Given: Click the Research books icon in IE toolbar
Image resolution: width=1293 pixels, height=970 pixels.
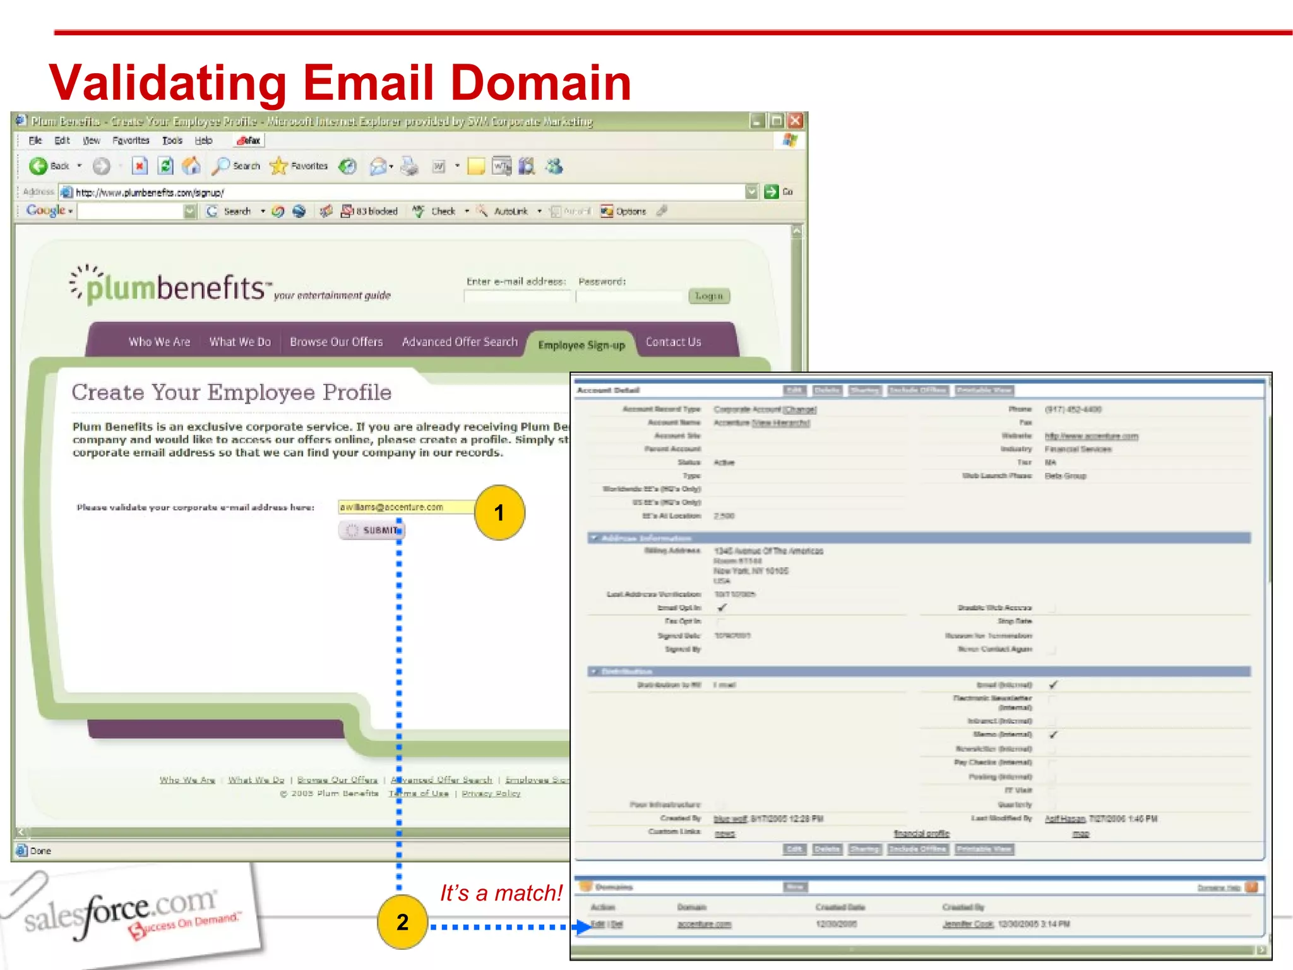Looking at the screenshot, I should coord(527,166).
